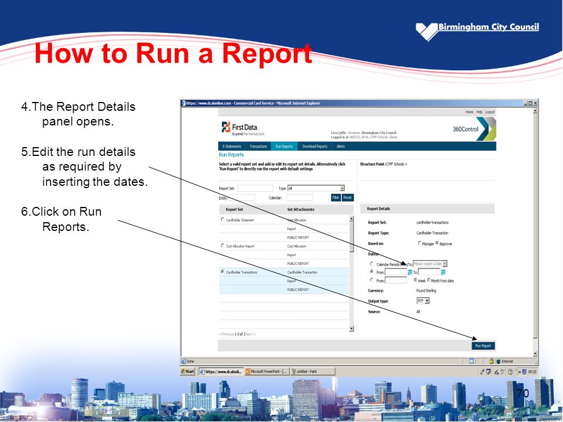Click the dcalonline browser taskbar item
The height and width of the screenshot is (422, 563).
click(x=221, y=372)
